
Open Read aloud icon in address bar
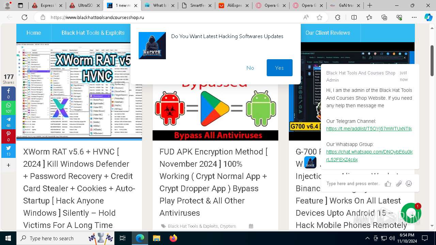[306, 17]
